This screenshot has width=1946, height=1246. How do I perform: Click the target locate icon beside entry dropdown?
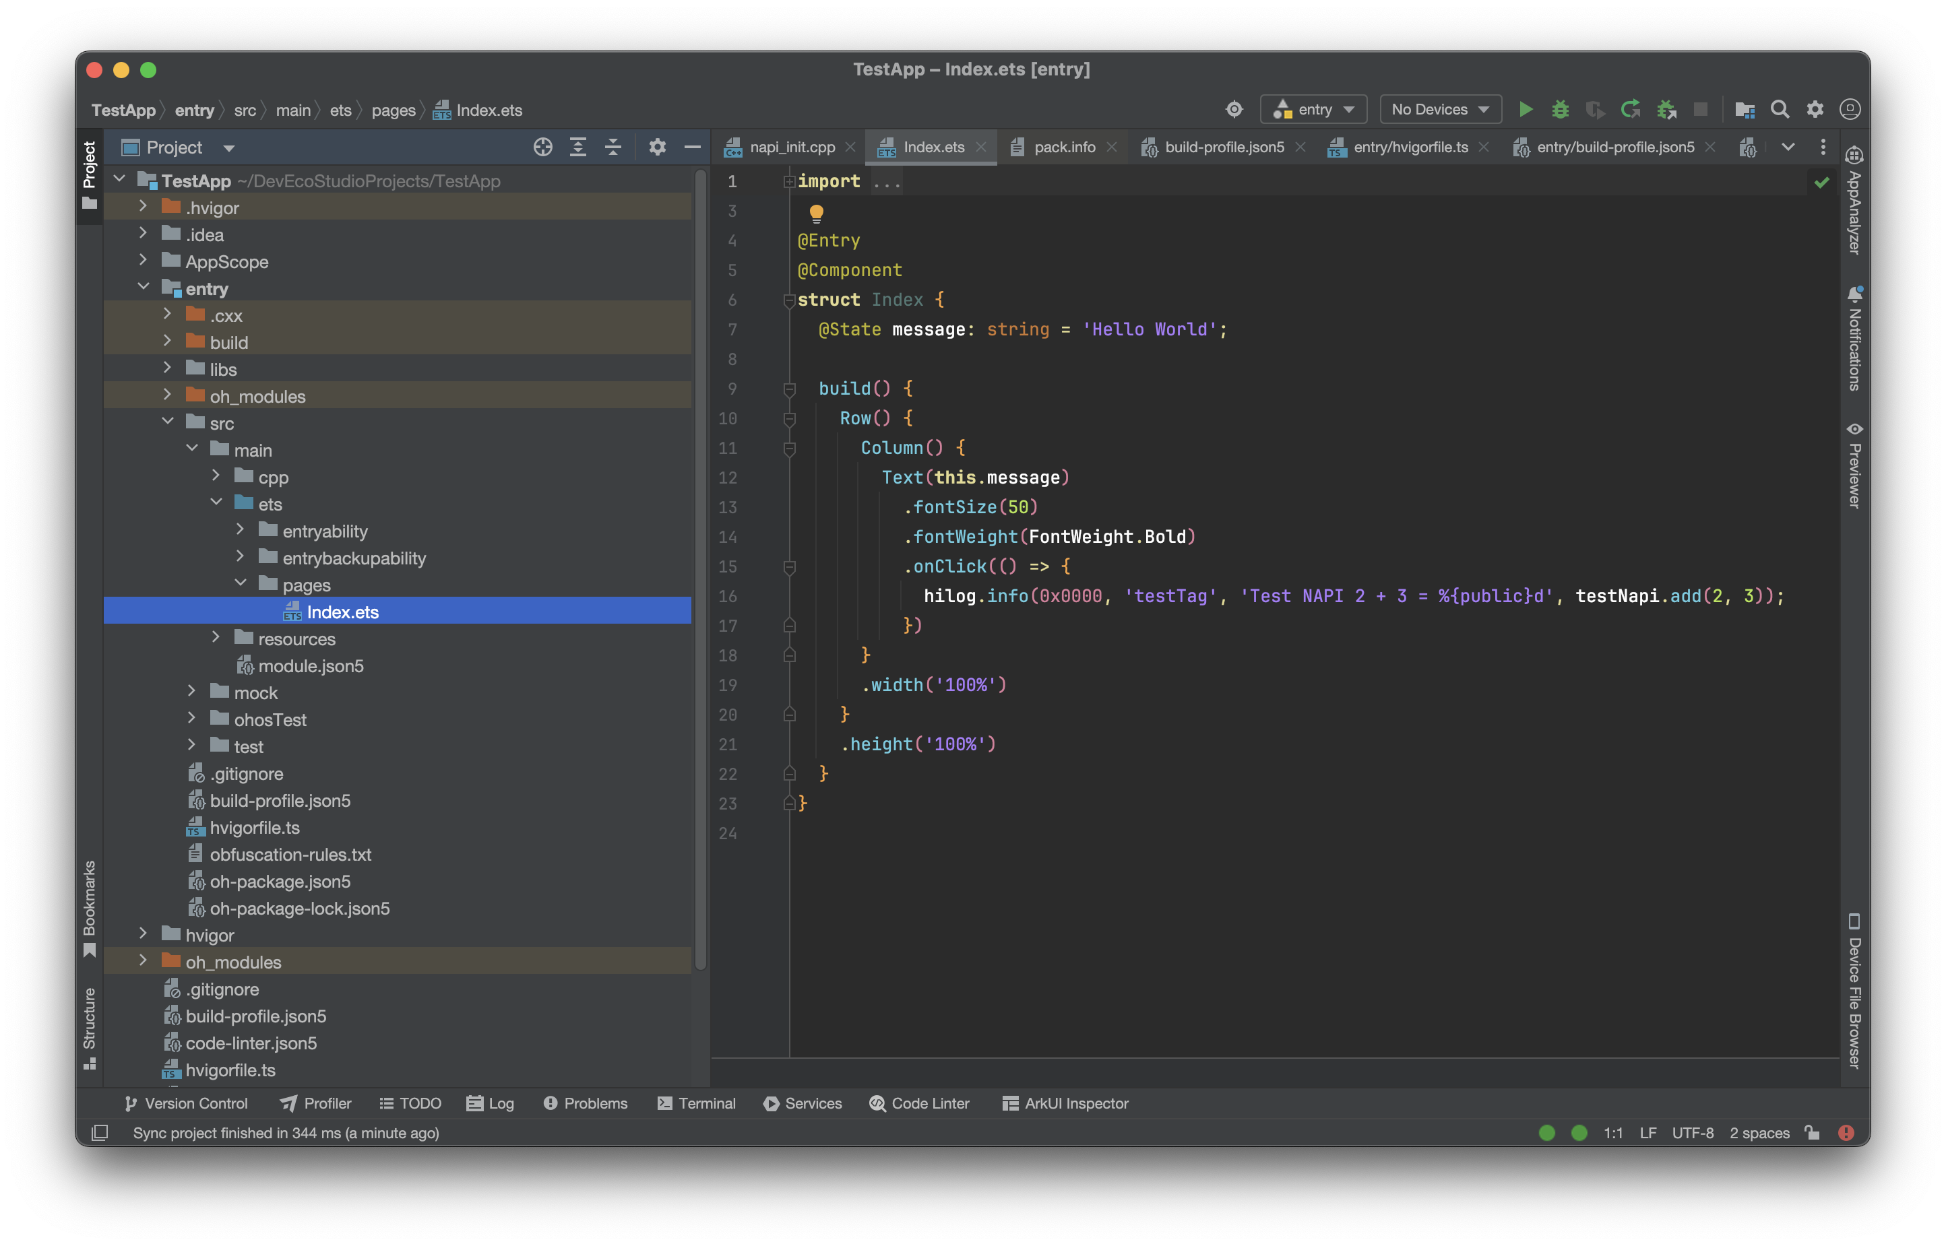coord(1234,109)
